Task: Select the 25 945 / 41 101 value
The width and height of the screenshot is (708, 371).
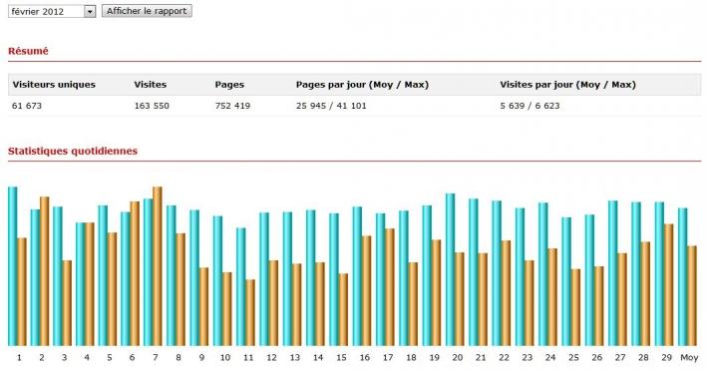Action: [x=331, y=106]
